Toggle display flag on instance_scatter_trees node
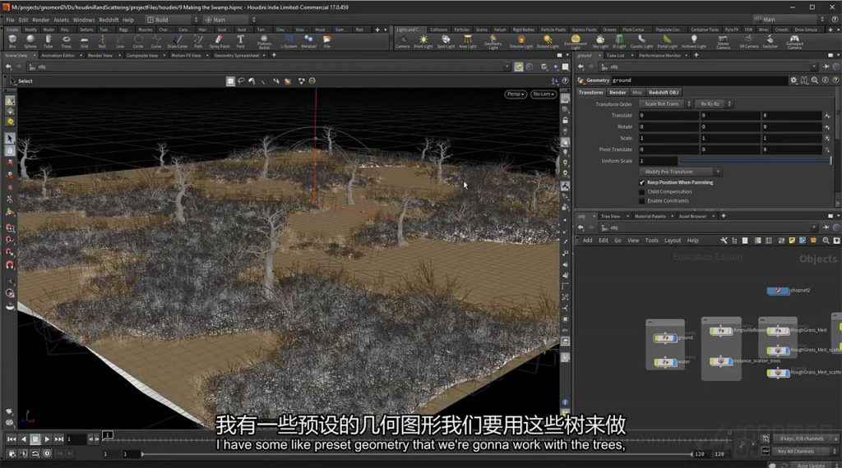 [730, 361]
